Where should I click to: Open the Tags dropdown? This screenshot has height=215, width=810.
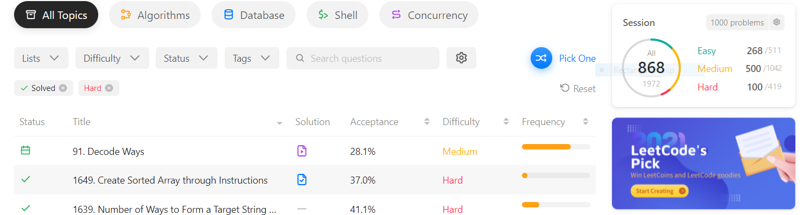coord(252,58)
